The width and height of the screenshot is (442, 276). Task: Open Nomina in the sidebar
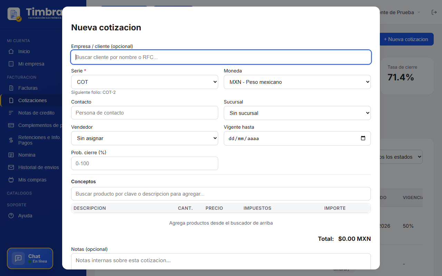tap(27, 155)
